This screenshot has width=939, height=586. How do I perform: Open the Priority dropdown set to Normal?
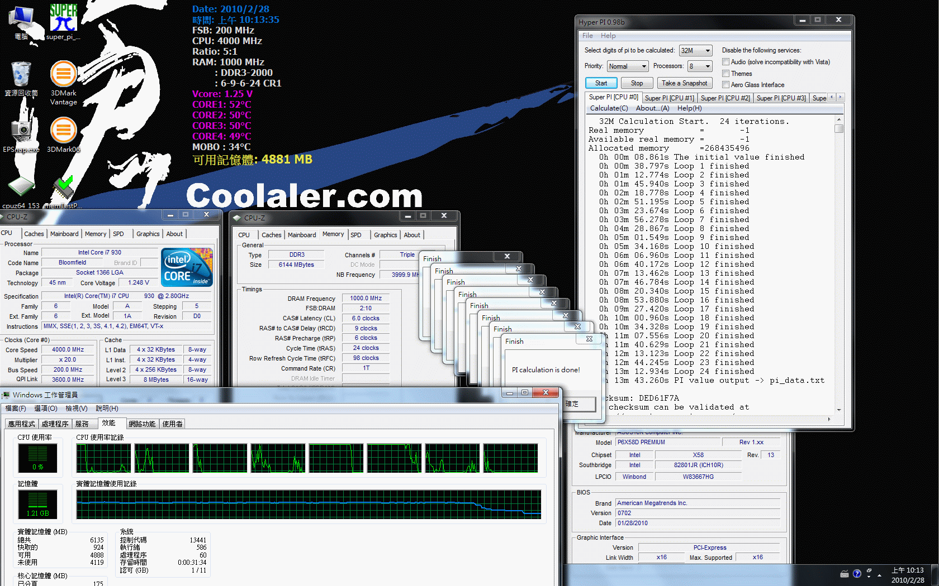628,66
